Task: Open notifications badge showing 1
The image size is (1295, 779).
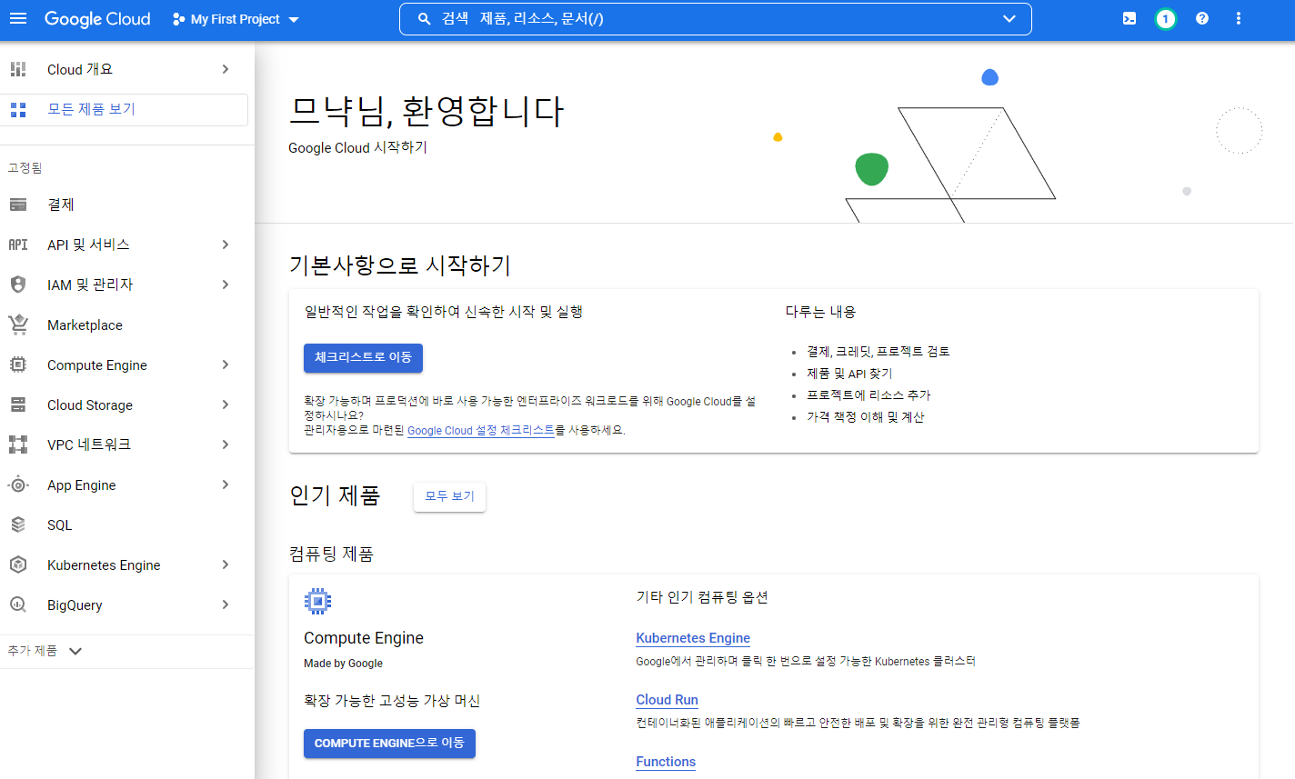Action: pos(1166,19)
